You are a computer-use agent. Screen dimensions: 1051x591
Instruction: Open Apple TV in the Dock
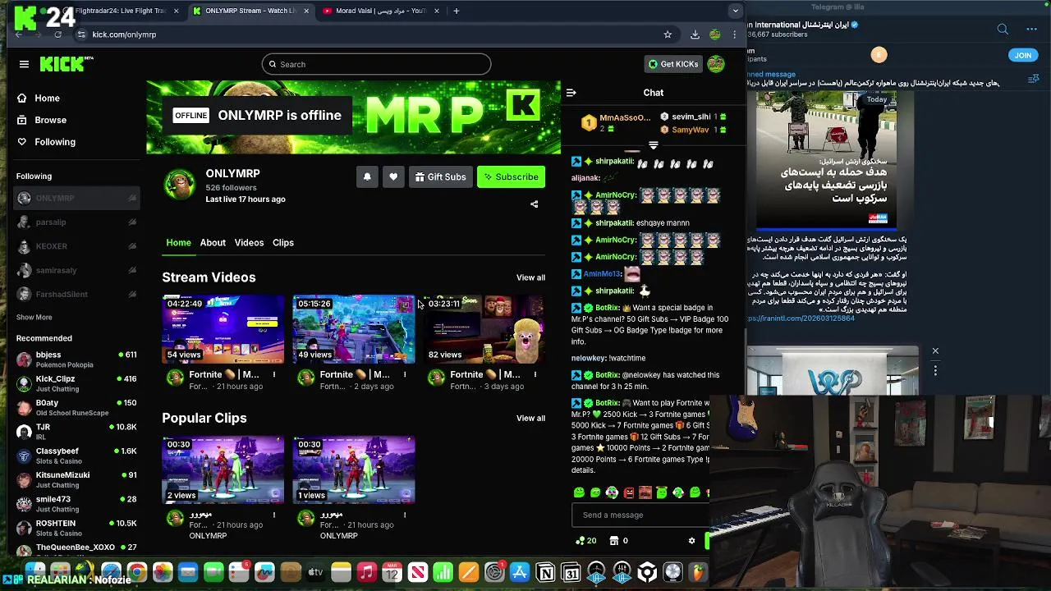[315, 572]
